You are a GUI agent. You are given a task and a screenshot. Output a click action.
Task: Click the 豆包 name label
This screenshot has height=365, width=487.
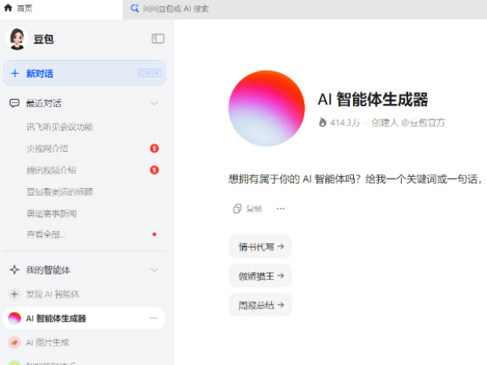(x=43, y=39)
